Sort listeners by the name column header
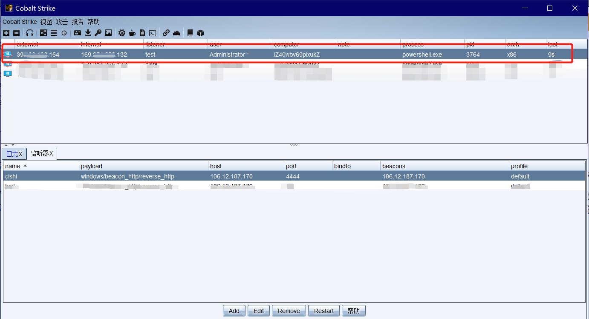This screenshot has width=589, height=319. 41,166
